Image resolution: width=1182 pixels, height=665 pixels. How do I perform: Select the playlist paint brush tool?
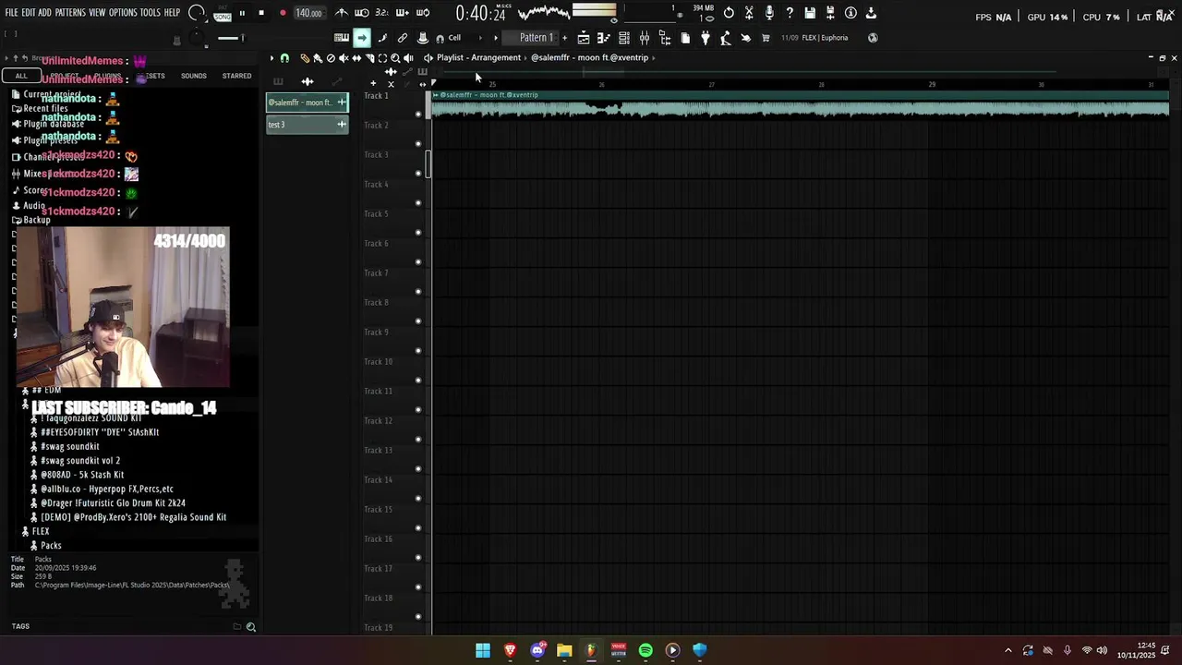[318, 58]
